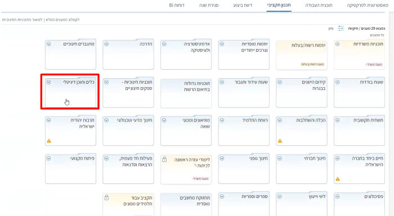Expand the chevron on תוכניות משרדיות card
The height and width of the screenshot is (216, 394).
point(338,44)
